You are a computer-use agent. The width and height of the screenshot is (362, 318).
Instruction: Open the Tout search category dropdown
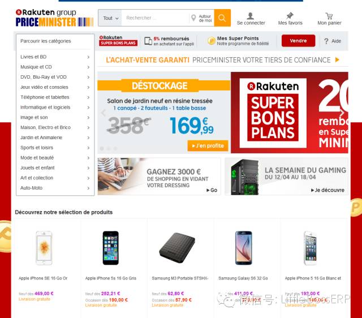pyautogui.click(x=110, y=18)
